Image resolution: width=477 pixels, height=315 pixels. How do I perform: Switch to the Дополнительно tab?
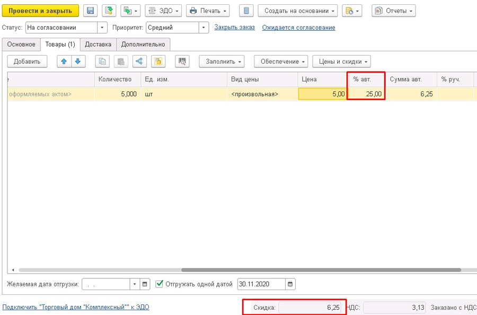143,45
